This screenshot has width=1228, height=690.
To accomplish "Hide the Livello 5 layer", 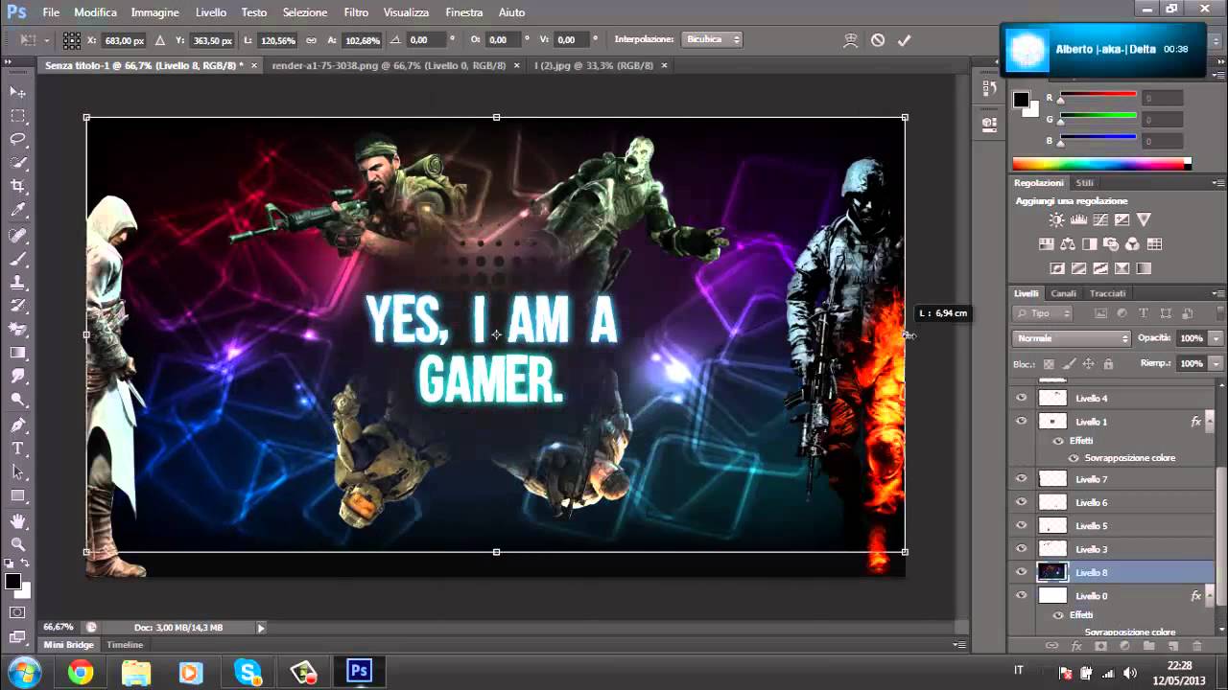I will tap(1021, 525).
